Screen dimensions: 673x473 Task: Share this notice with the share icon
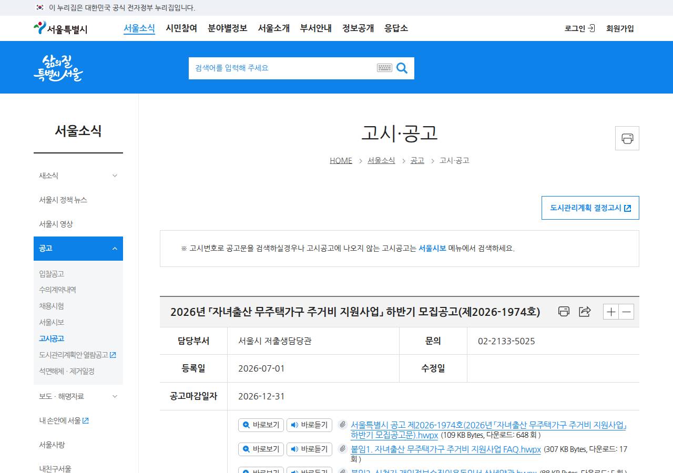click(585, 312)
